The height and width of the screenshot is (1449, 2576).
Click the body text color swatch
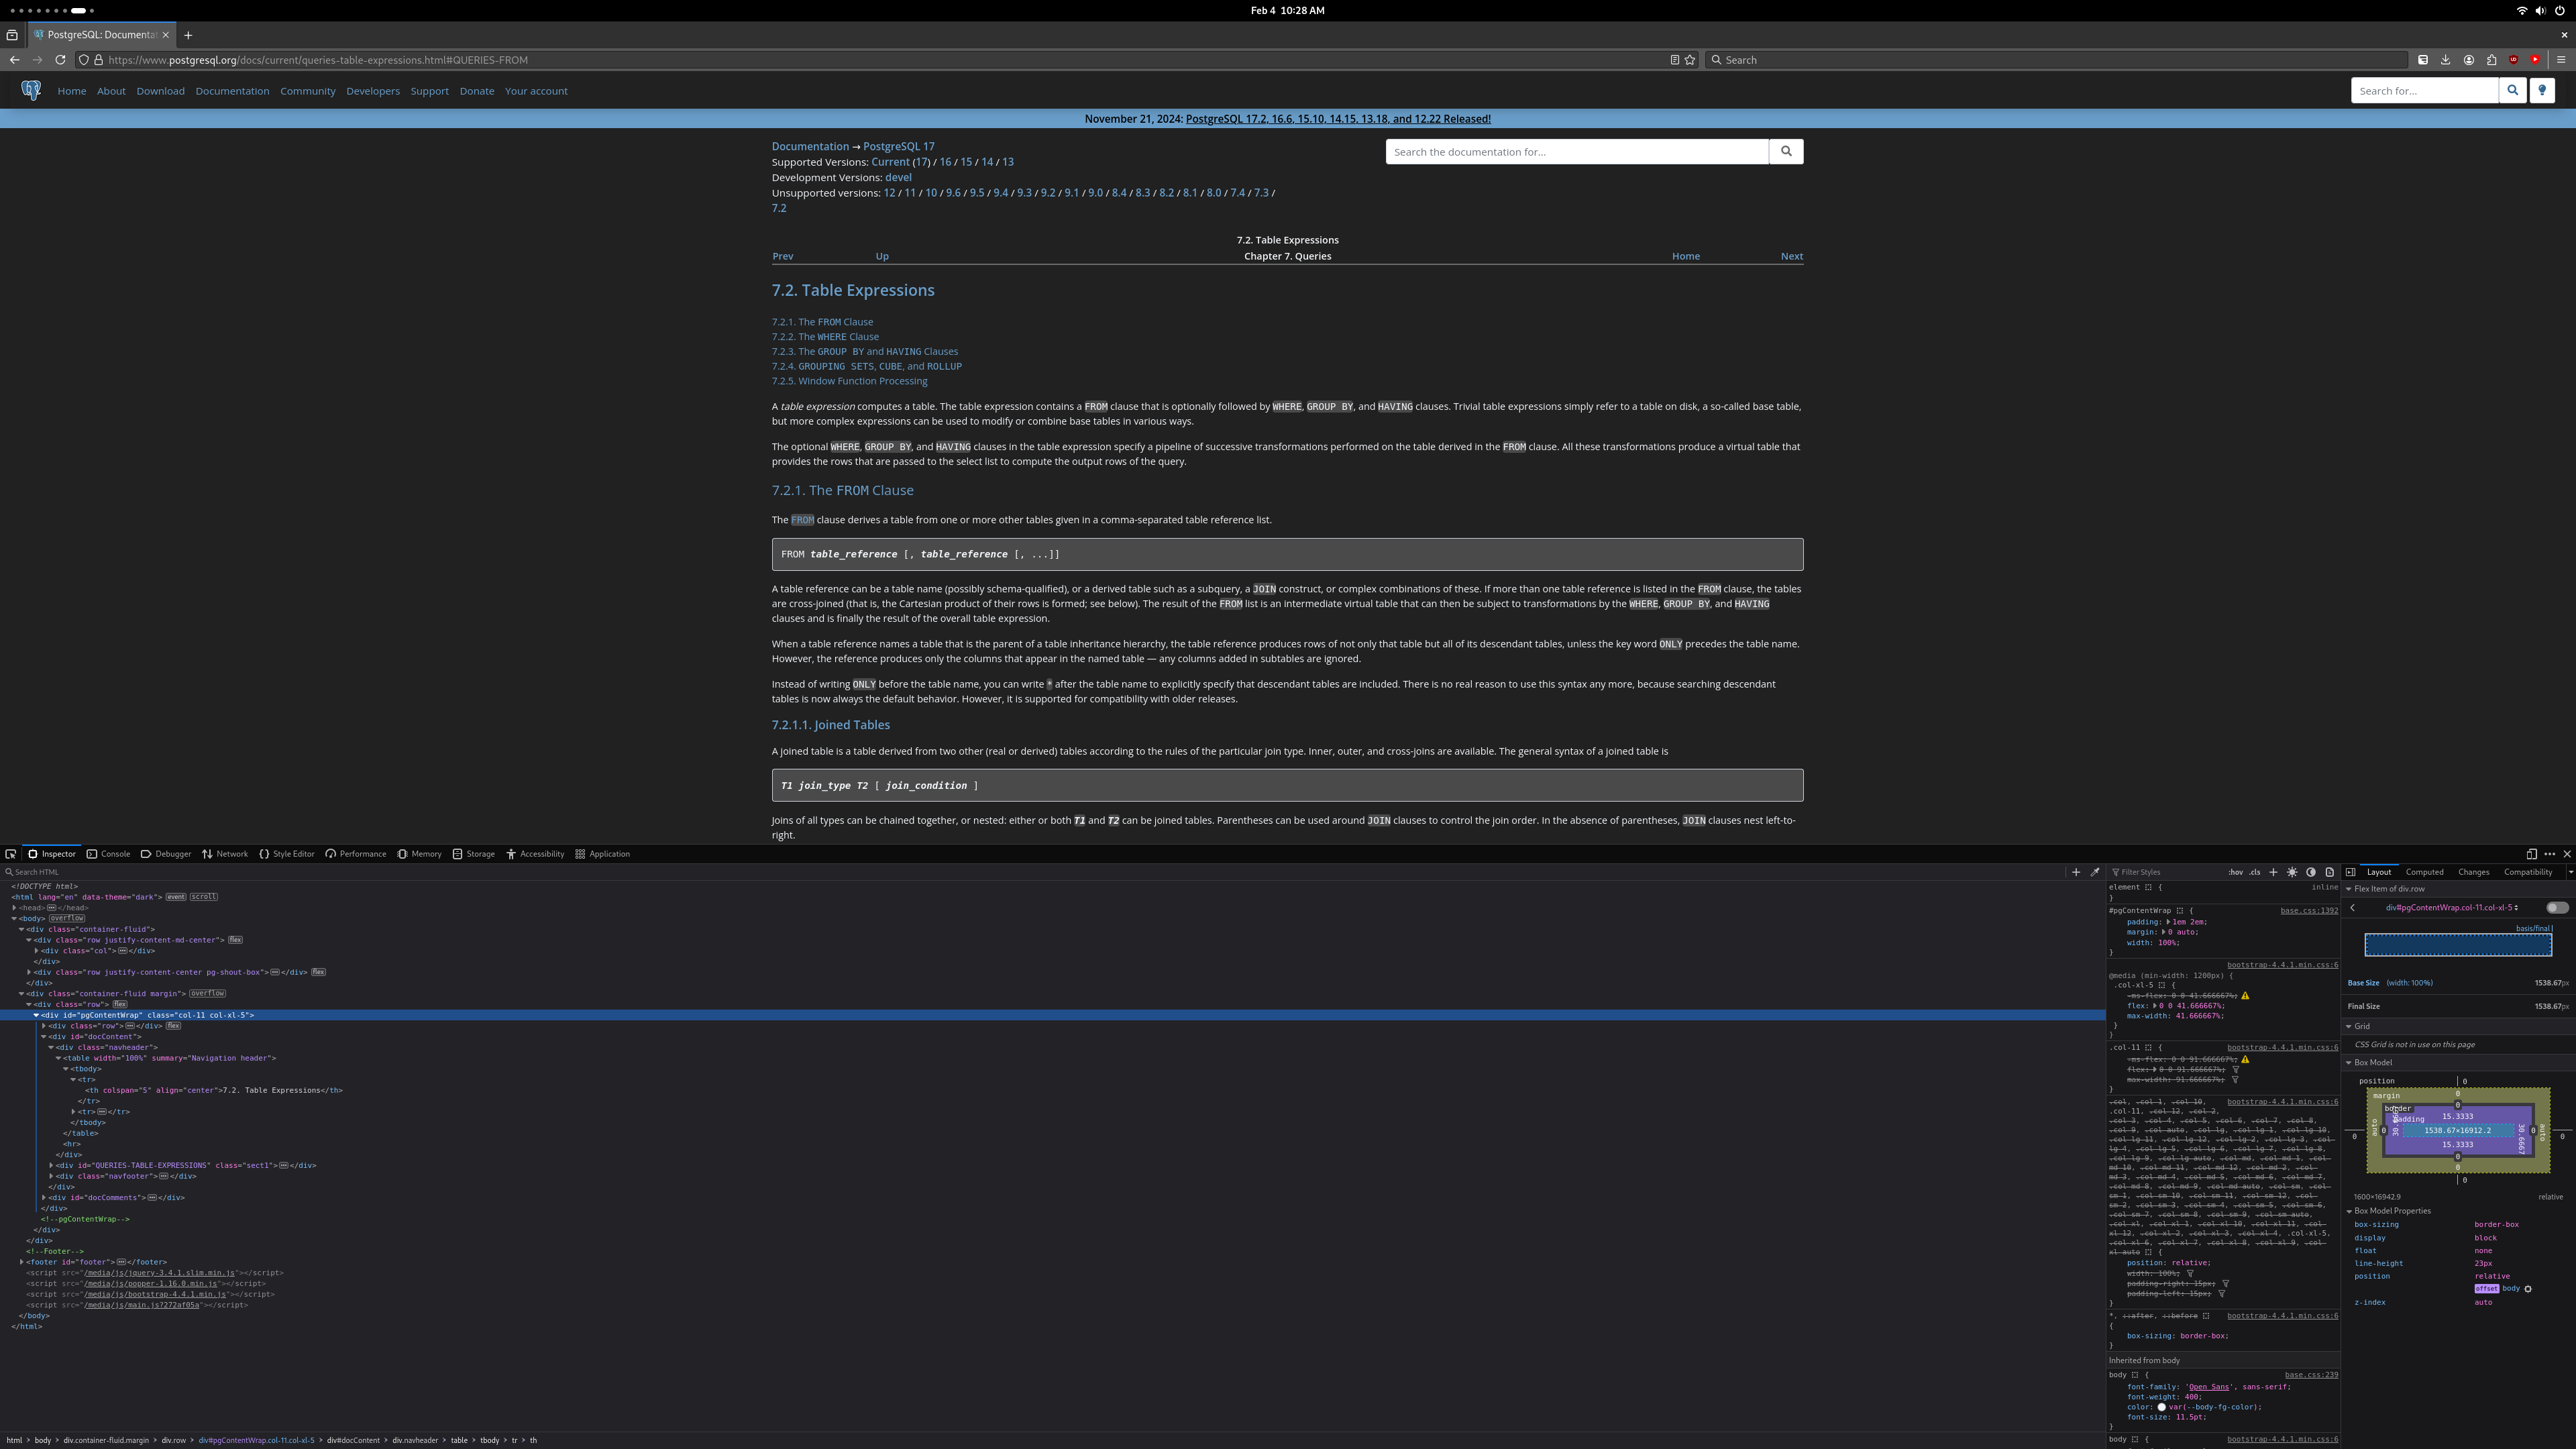click(2161, 1407)
